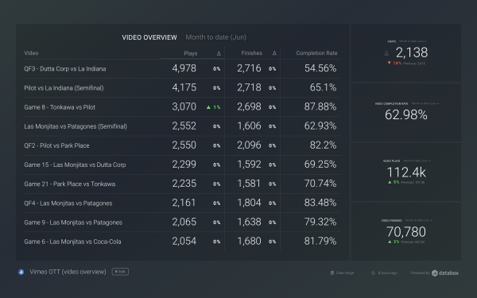This screenshot has width=477, height=298.
Task: Click the Edit button
Action: coord(120,272)
